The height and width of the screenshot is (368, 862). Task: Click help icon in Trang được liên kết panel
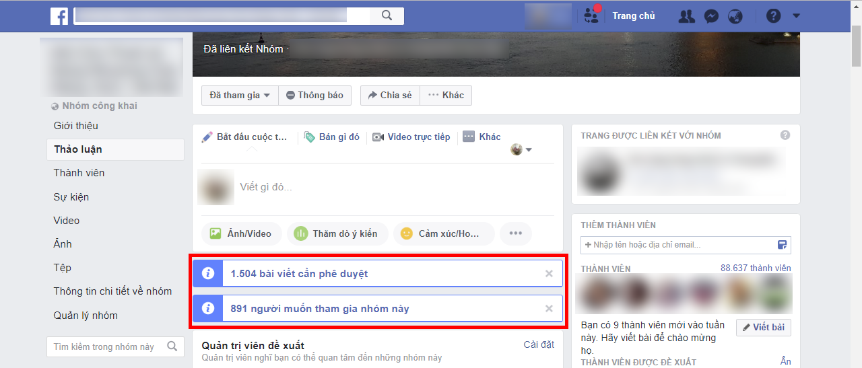pyautogui.click(x=785, y=135)
